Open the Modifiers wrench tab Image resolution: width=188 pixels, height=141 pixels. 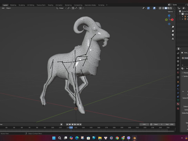(x=178, y=86)
